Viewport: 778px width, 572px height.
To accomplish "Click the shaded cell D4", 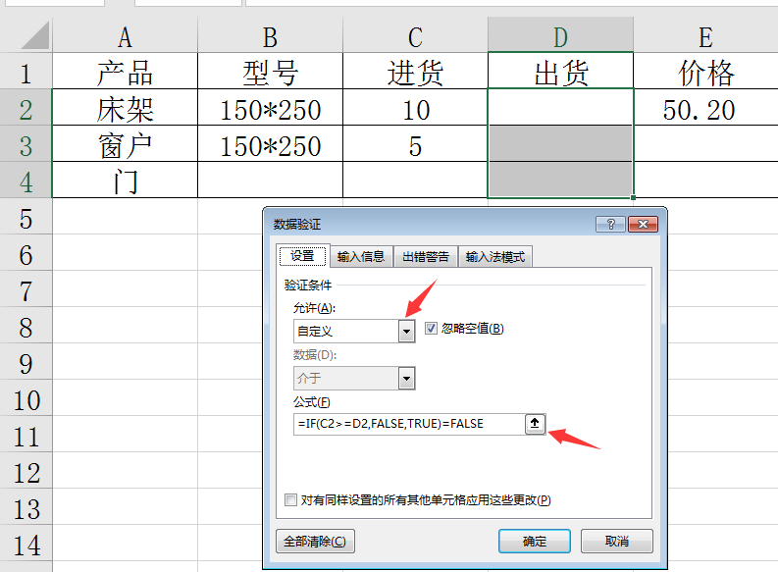I will [x=560, y=180].
